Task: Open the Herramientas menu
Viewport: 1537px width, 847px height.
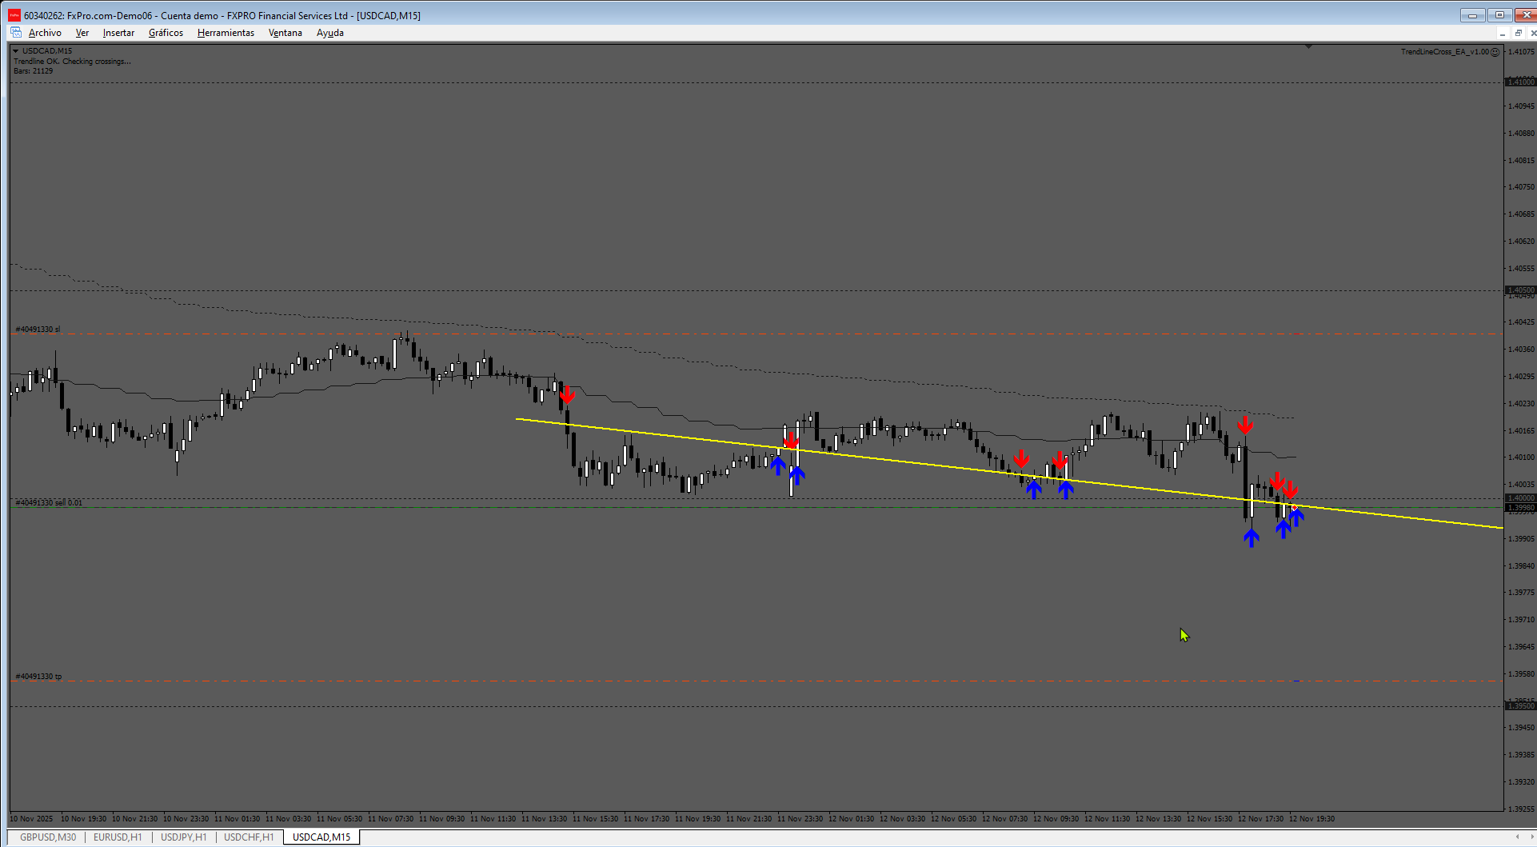Action: pos(226,33)
